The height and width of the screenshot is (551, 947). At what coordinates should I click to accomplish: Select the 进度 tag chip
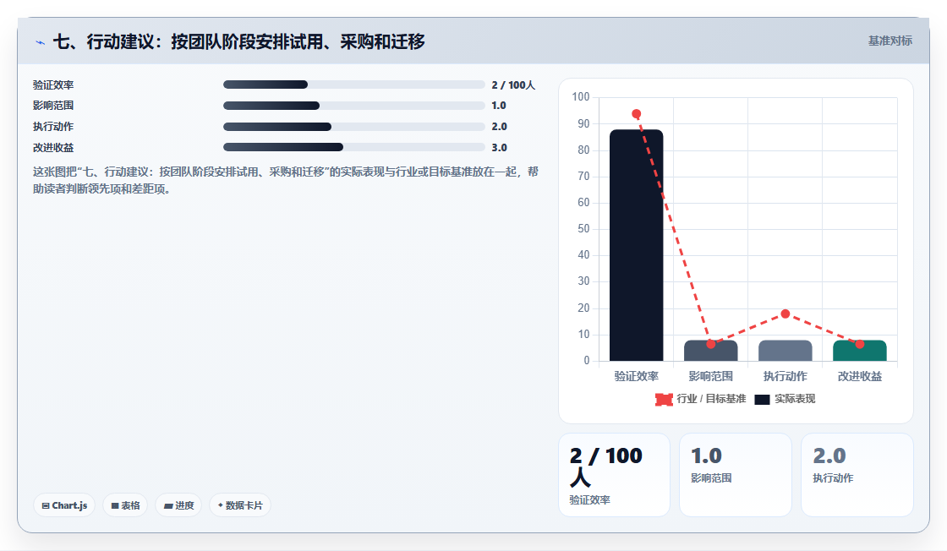(x=178, y=505)
